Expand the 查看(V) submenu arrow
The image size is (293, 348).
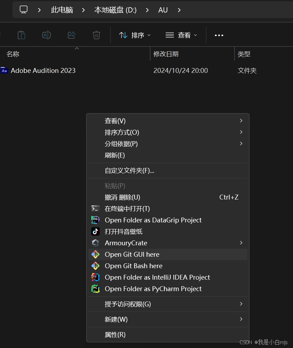tap(241, 120)
